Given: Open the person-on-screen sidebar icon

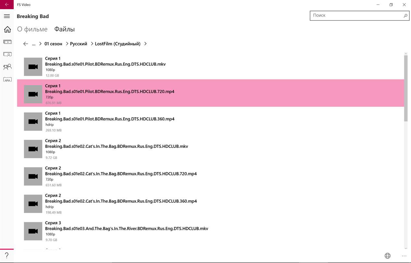Looking at the screenshot, I should pos(7,54).
